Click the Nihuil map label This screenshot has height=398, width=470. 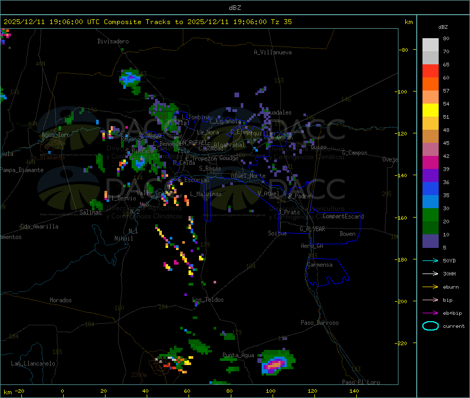click(x=123, y=238)
